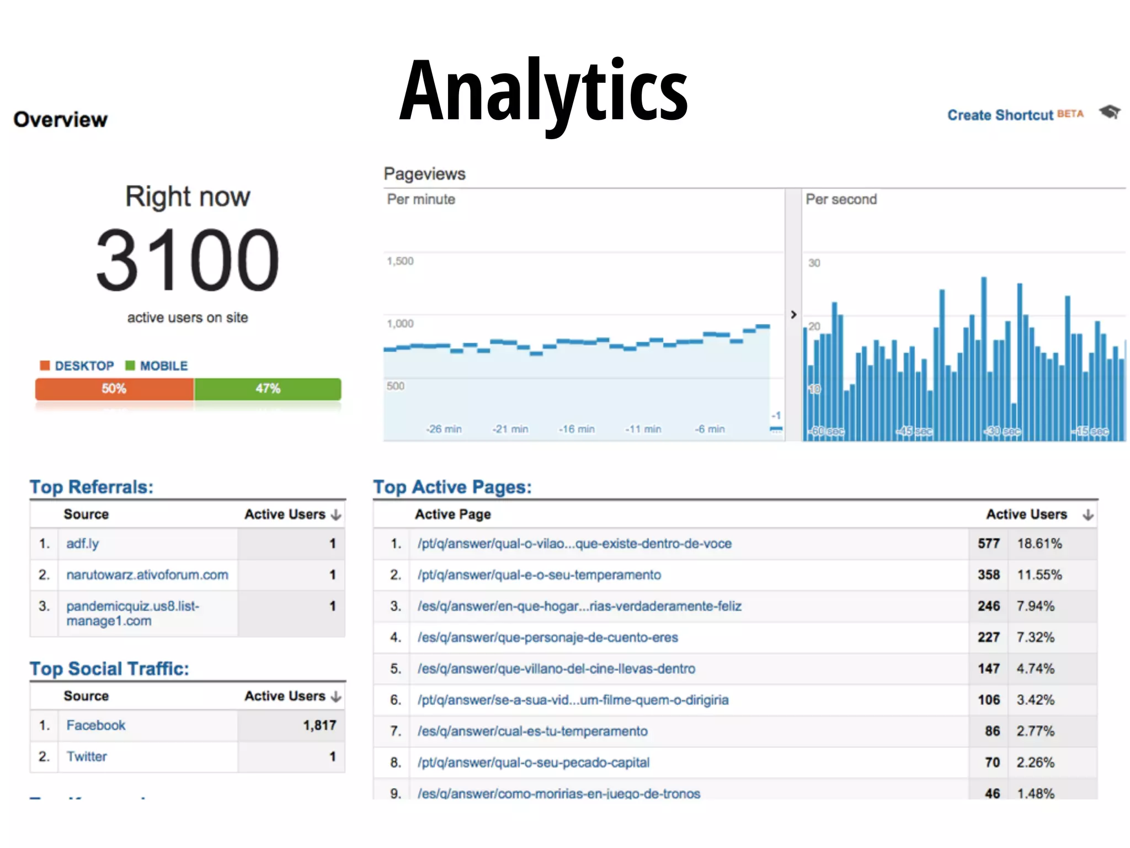
Task: Open page /pt/q/answer/qual-e-o-seu-temperamento
Action: (539, 575)
